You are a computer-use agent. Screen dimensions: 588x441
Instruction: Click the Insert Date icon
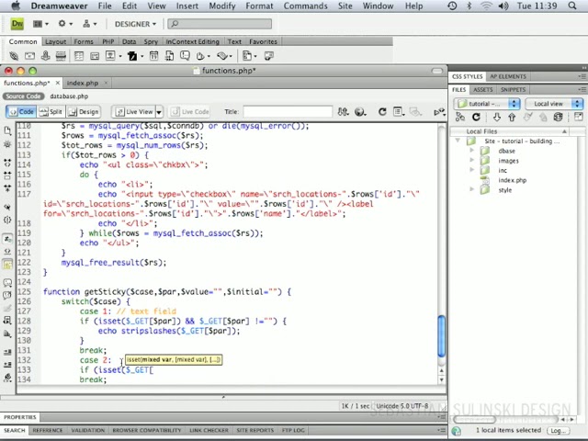pos(153,56)
